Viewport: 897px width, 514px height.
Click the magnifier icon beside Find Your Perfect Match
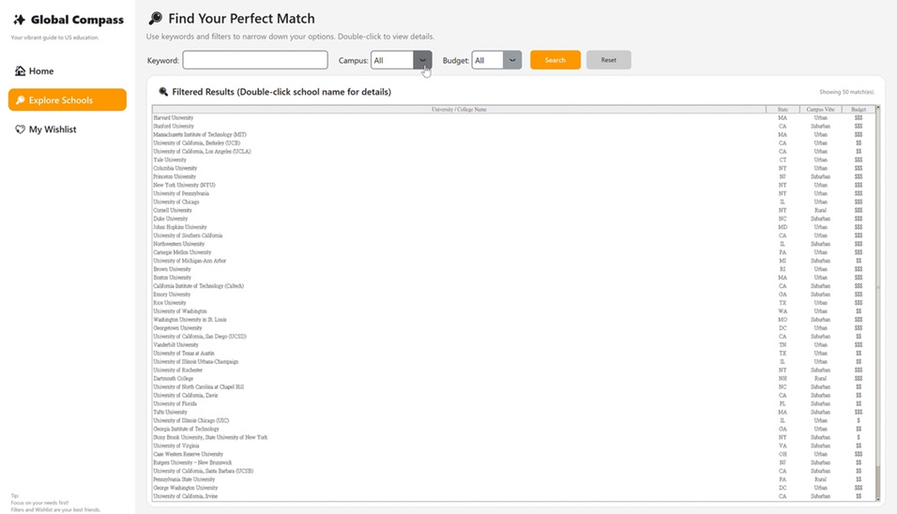tap(156, 19)
